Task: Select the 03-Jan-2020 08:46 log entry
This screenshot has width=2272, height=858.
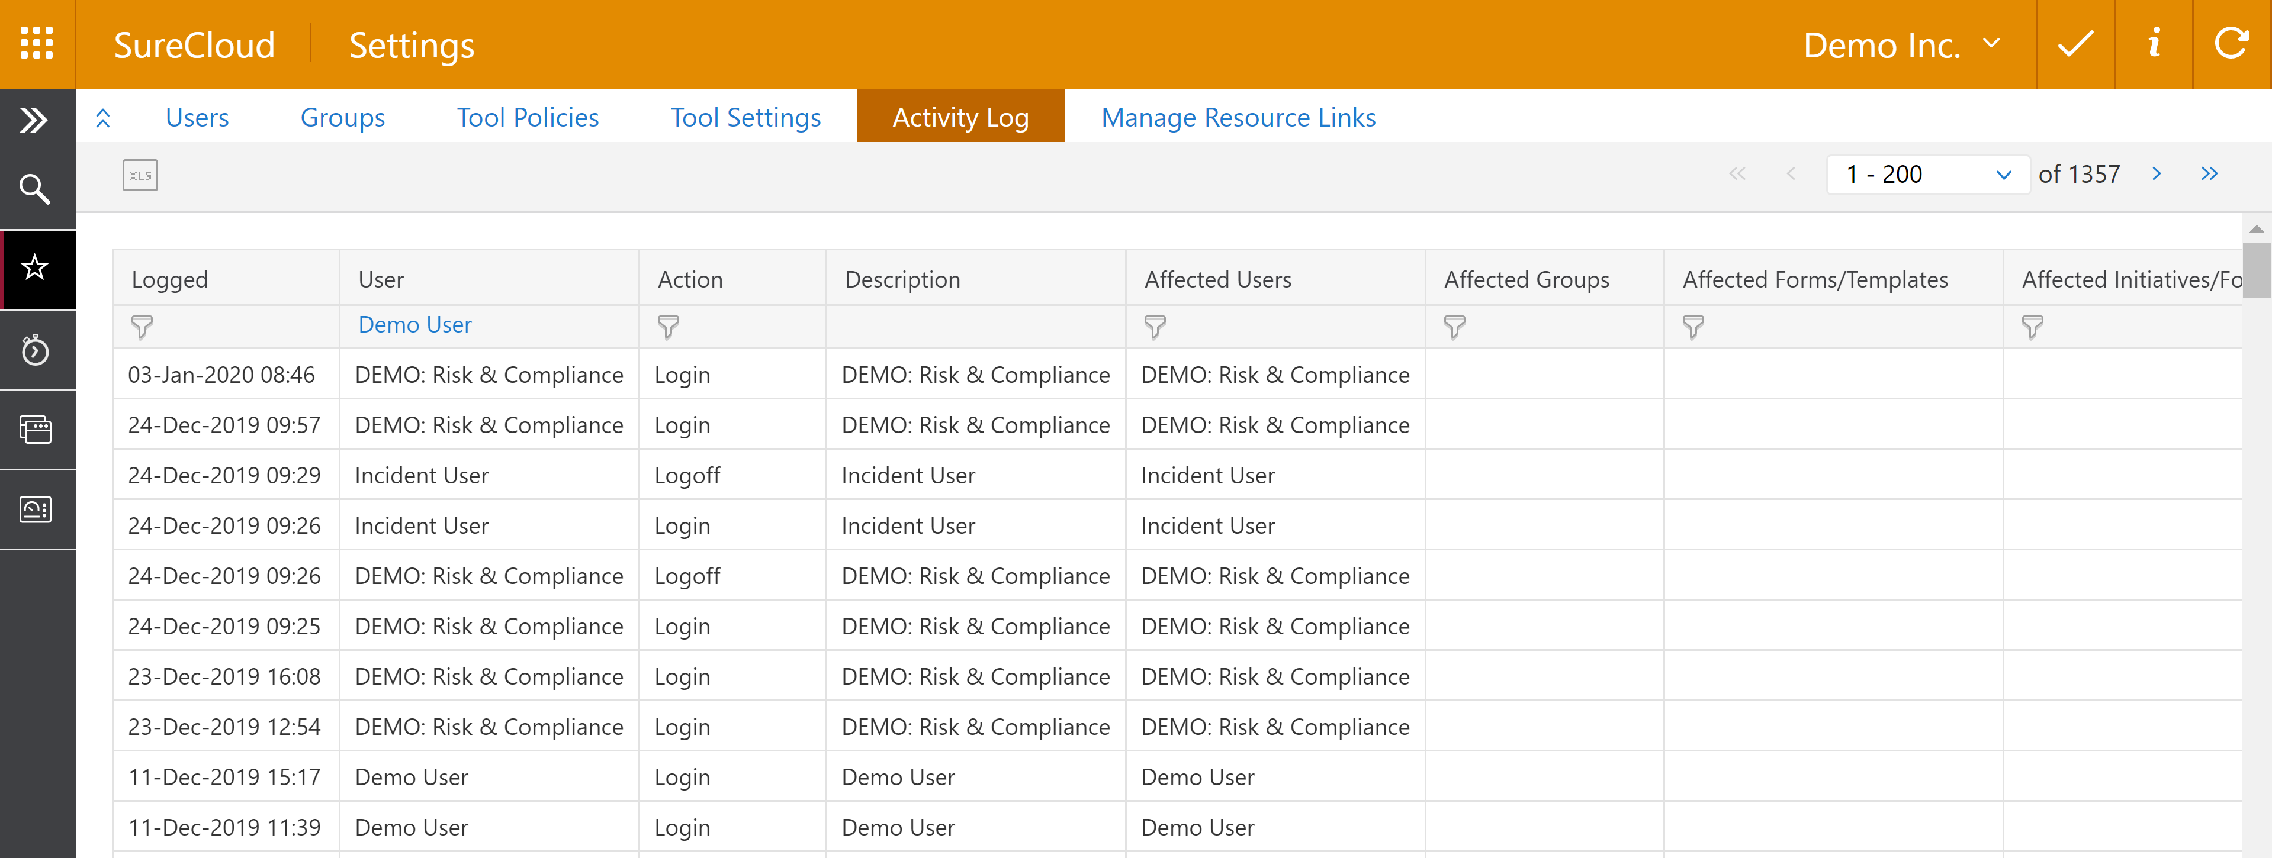Action: point(1178,375)
